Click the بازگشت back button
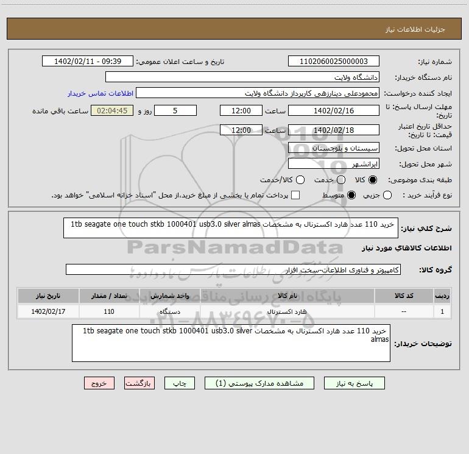This screenshot has height=454, width=469. 139,383
